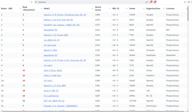Sort by 95% CI column arrow
The height and width of the screenshot is (112, 192).
(127, 8)
